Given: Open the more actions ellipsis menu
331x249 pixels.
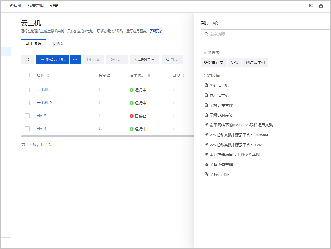Looking at the screenshot, I should tap(75, 59).
